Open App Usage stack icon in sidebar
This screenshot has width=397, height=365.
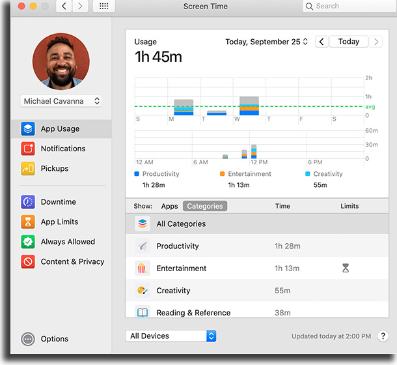pyautogui.click(x=28, y=128)
